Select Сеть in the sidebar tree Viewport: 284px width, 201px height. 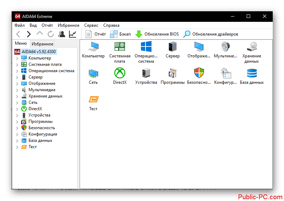click(33, 102)
